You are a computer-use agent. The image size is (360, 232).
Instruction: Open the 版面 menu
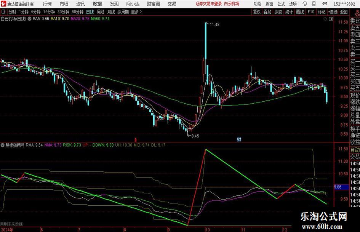pyautogui.click(x=269, y=4)
